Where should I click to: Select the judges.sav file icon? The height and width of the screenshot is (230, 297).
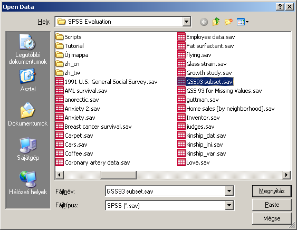pos(181,127)
